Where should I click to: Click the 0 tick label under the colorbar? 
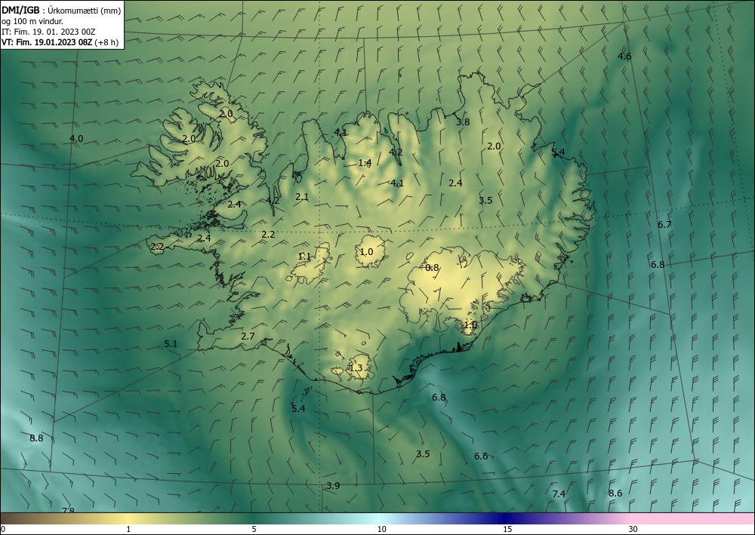tap(3, 529)
